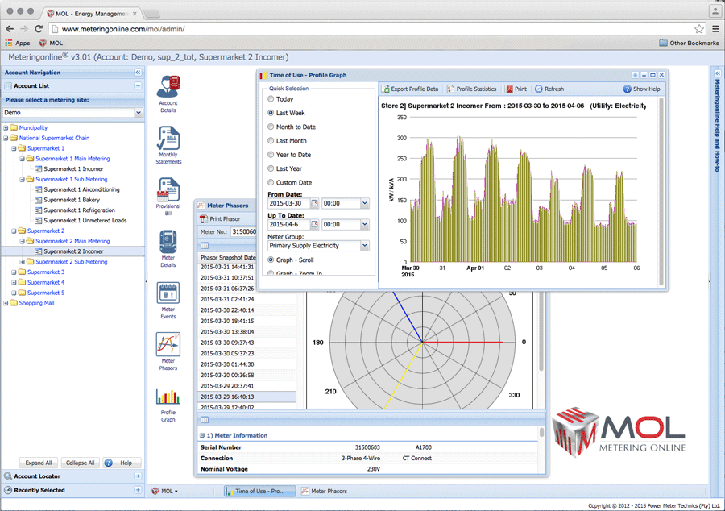Select the Last Month radio option

(x=271, y=141)
